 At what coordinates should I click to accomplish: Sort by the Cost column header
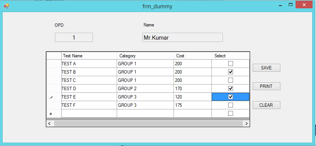pos(192,56)
